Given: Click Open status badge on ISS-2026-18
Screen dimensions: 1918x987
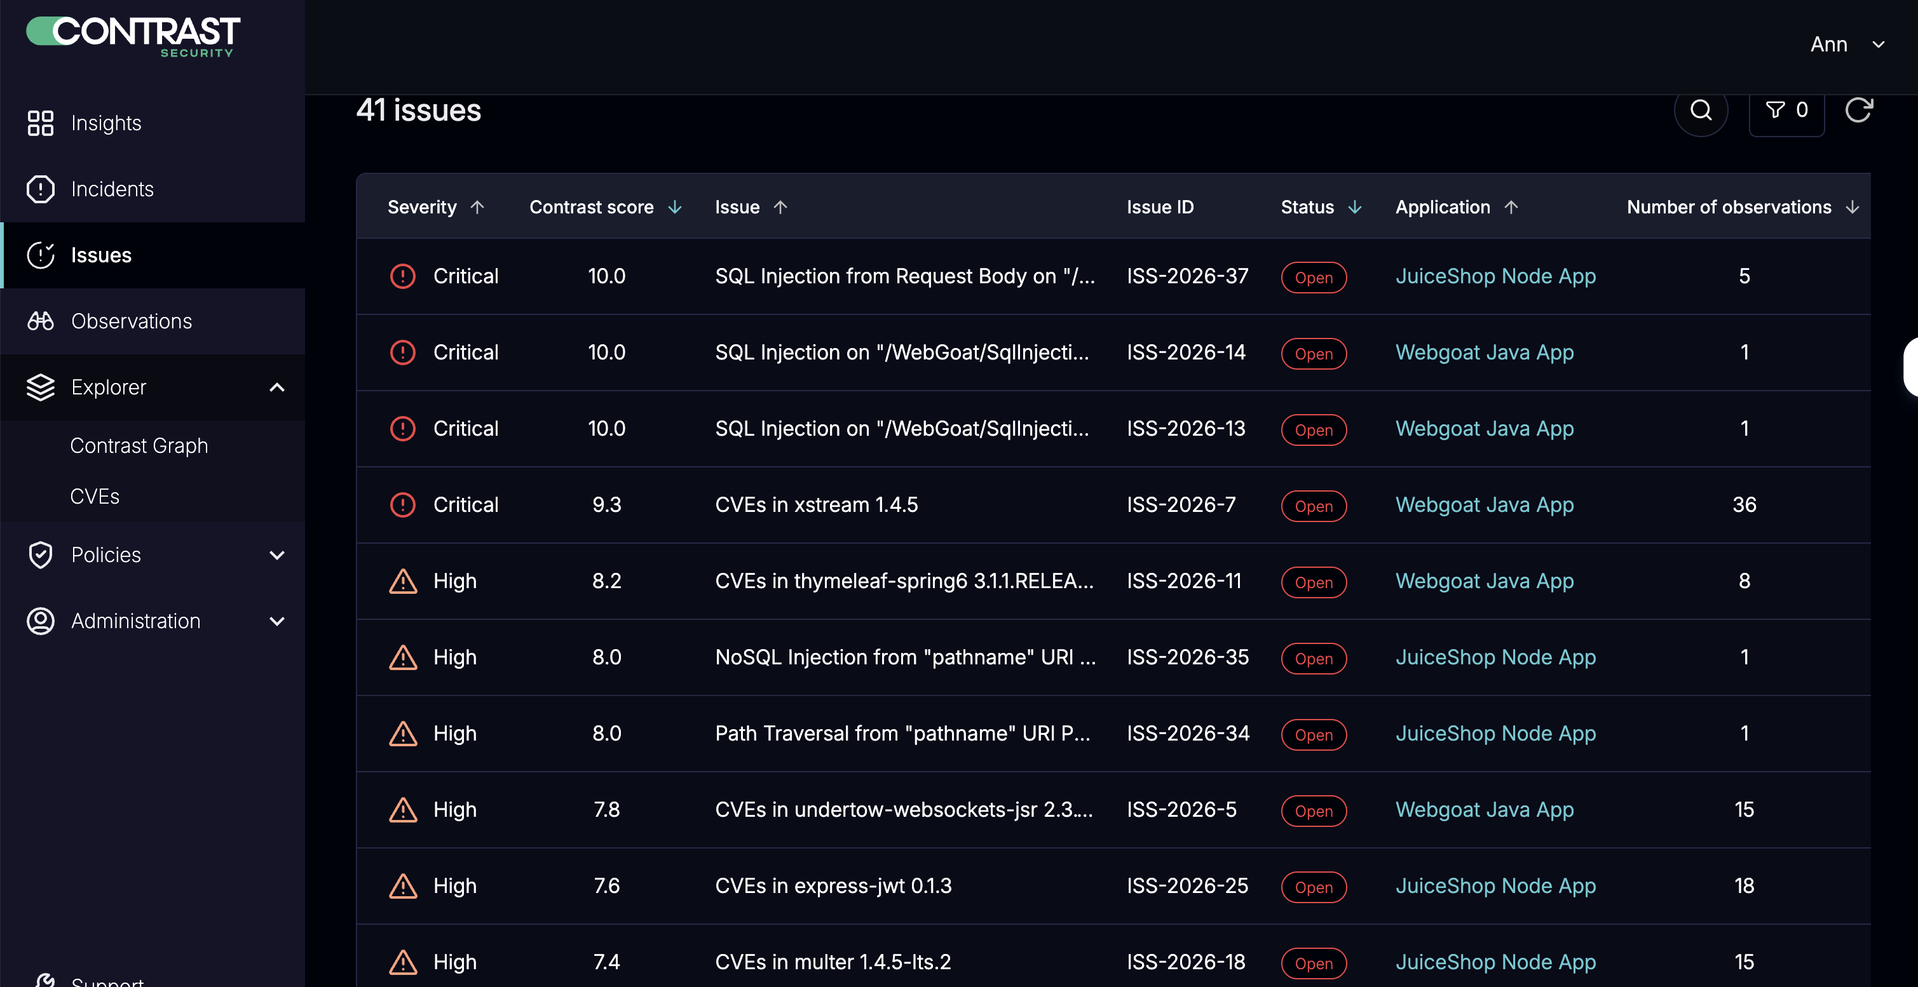Looking at the screenshot, I should click(1314, 963).
